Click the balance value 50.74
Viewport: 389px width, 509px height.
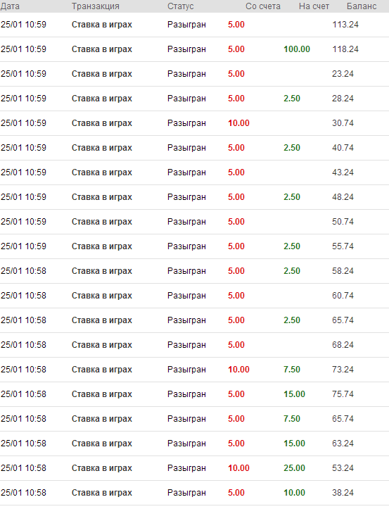tap(343, 222)
